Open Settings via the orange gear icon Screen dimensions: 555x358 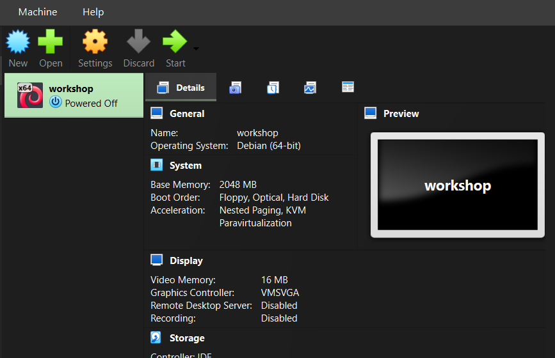[x=95, y=42]
